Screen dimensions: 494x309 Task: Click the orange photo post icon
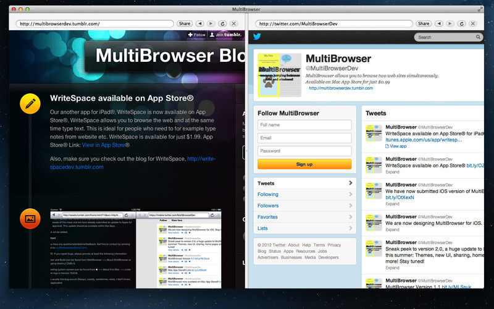coord(30,219)
